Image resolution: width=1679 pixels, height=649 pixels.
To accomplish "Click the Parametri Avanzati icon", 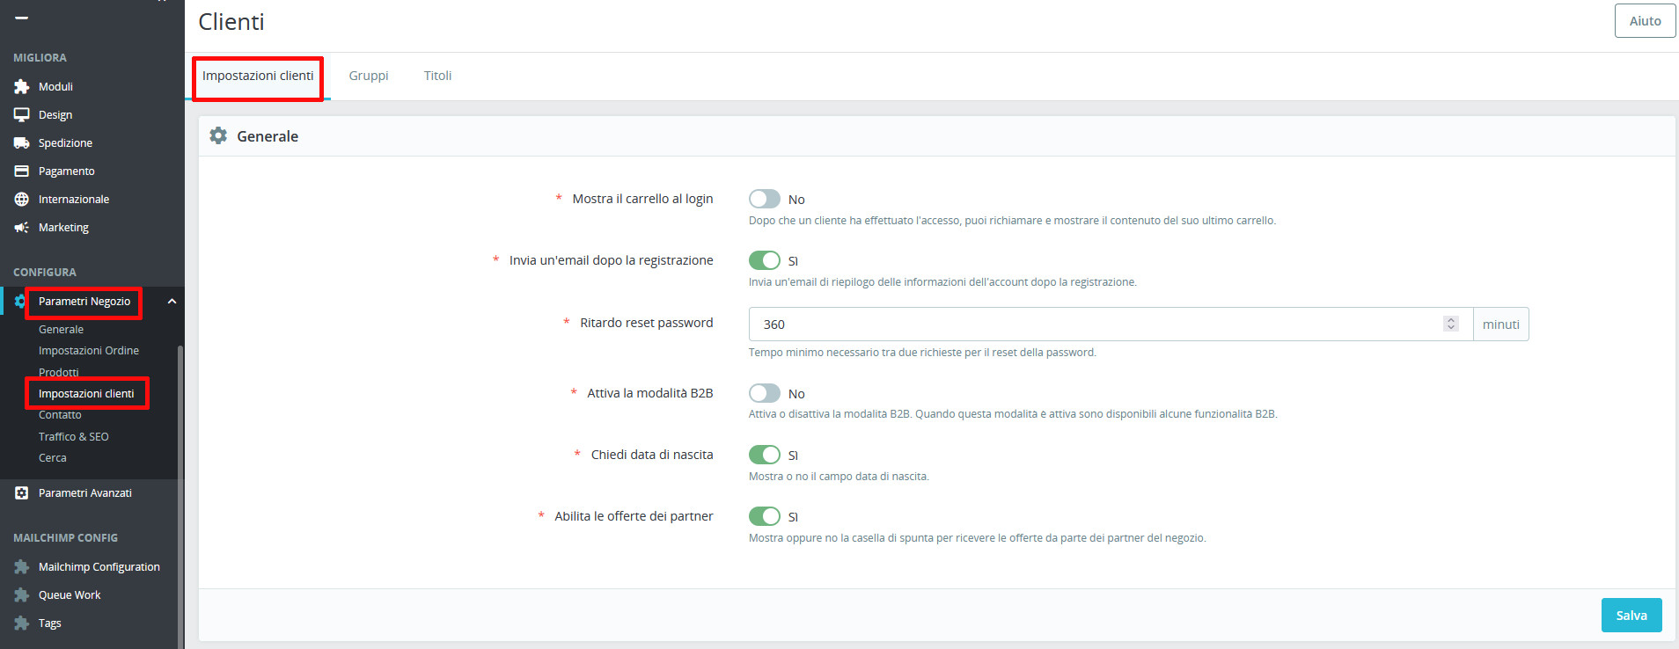I will (x=22, y=493).
